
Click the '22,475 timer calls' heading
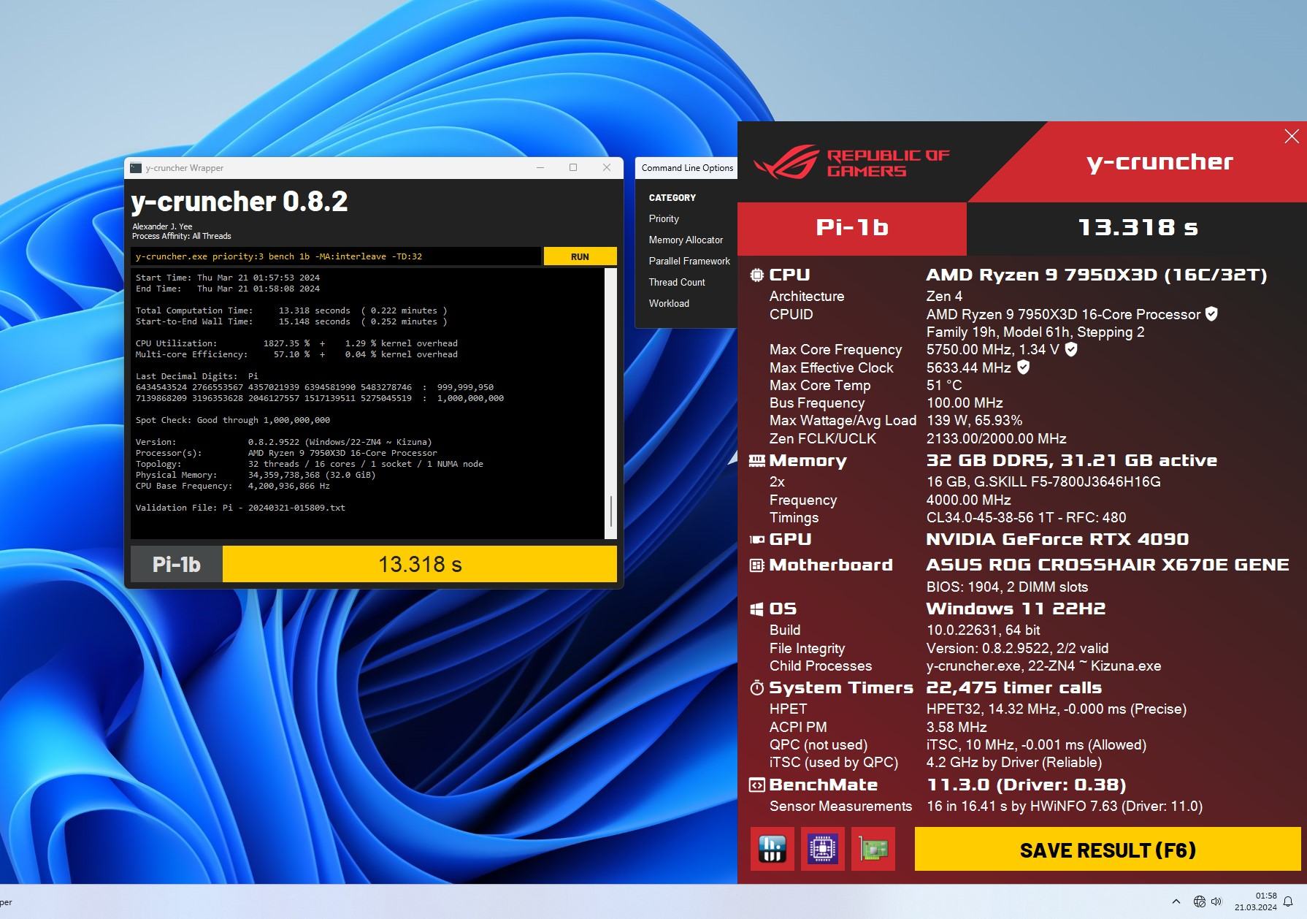click(x=1013, y=688)
